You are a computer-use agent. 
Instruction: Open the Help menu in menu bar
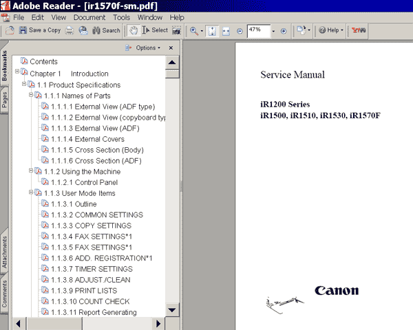tap(177, 18)
